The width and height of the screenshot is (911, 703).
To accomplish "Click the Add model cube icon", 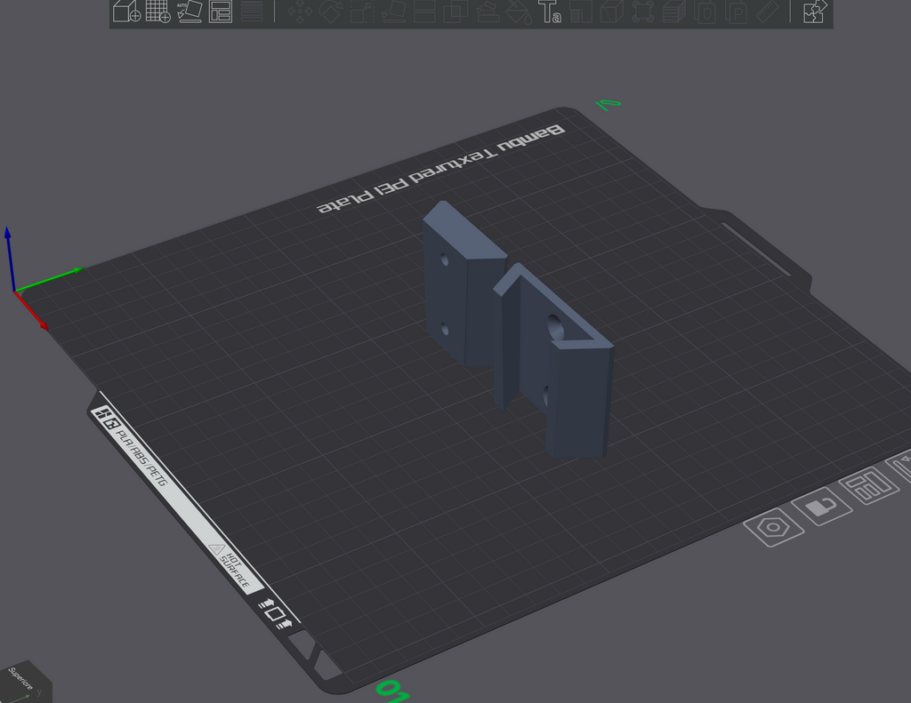I will tap(126, 11).
